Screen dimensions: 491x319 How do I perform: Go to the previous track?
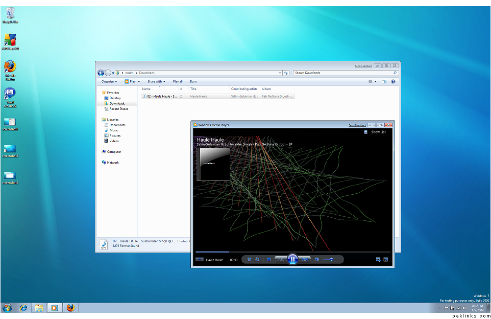[x=280, y=260]
